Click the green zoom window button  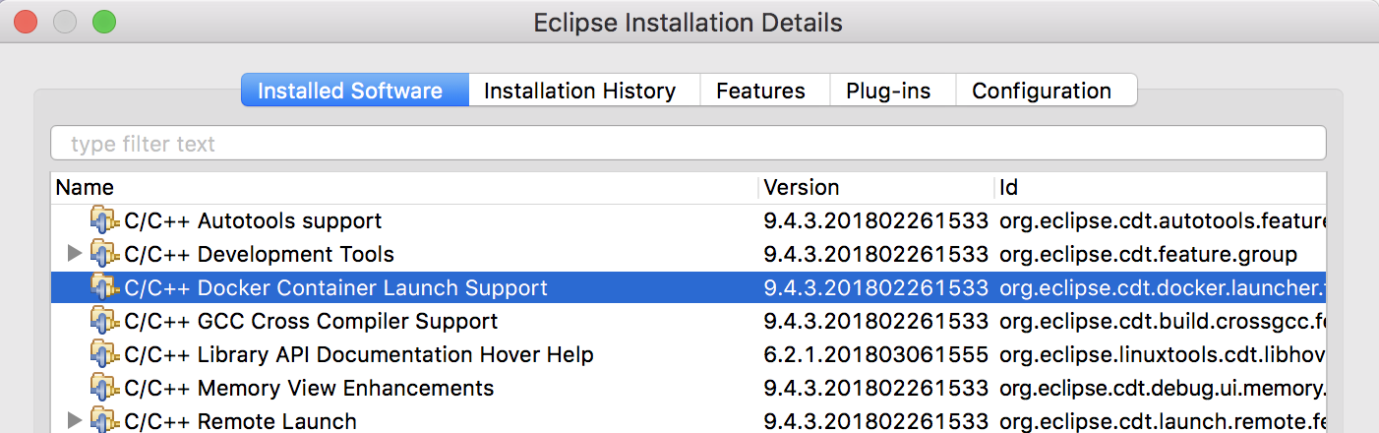[x=103, y=21]
